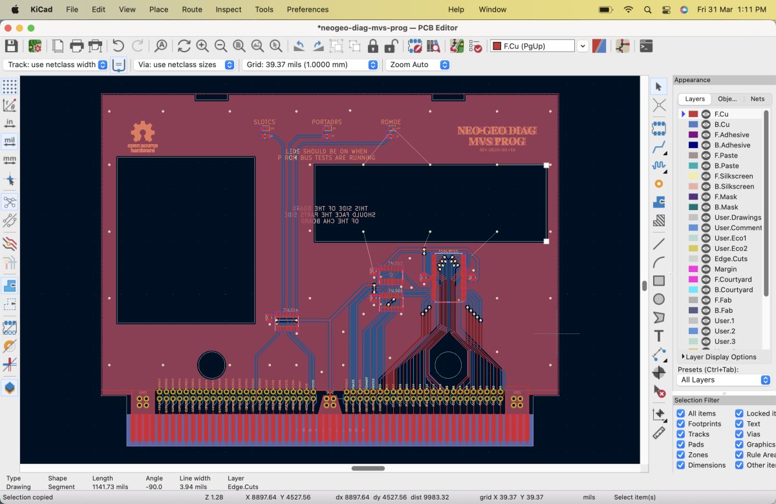The height and width of the screenshot is (504, 776).
Task: Click B.Mask layer color swatch
Action: (x=693, y=207)
